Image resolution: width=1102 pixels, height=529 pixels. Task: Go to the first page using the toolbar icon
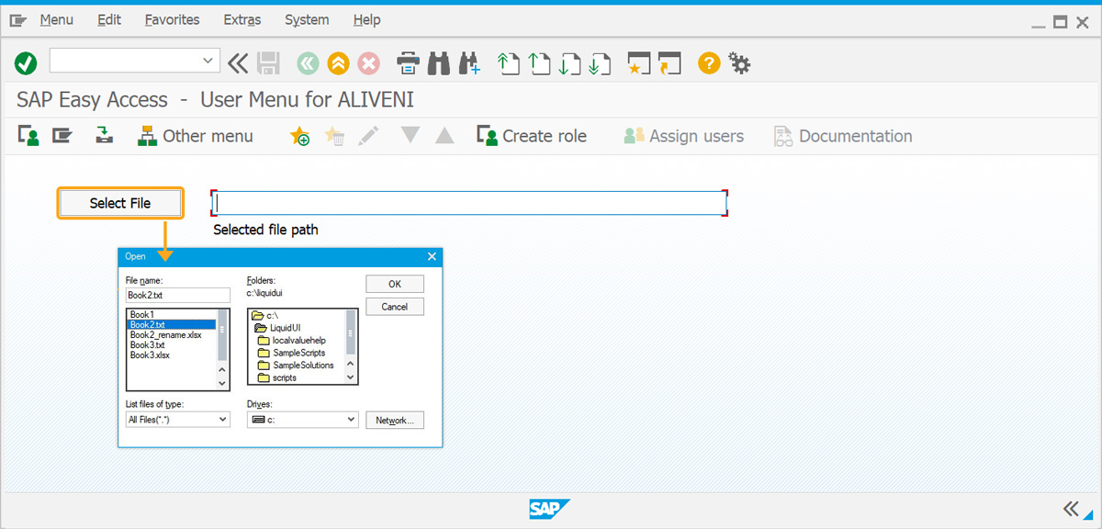(509, 62)
